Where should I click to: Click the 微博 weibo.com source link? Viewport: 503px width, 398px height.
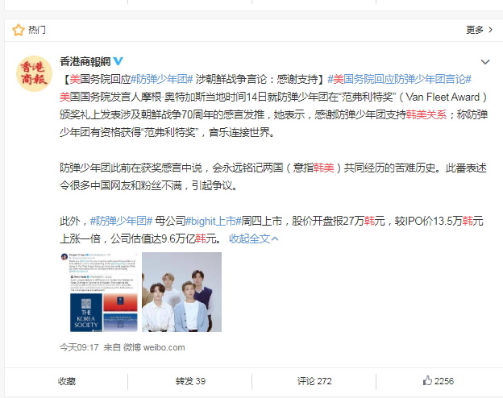(x=154, y=347)
